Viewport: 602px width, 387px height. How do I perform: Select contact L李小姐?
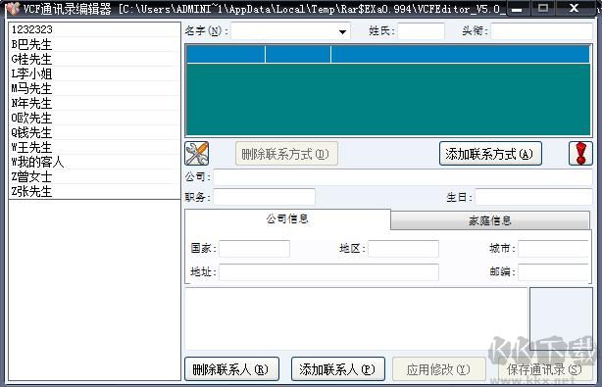click(x=94, y=73)
